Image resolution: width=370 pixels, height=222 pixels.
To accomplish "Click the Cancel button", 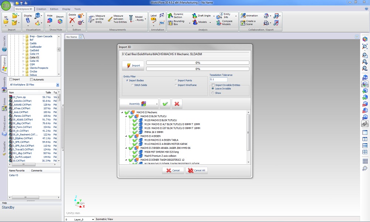I will tap(173, 170).
